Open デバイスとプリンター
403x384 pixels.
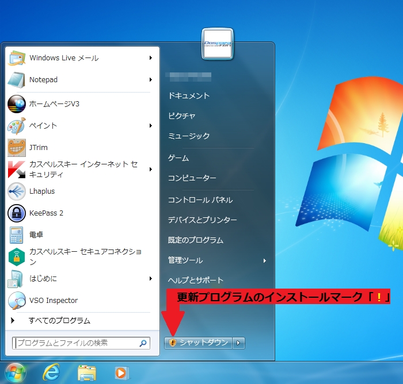point(202,220)
